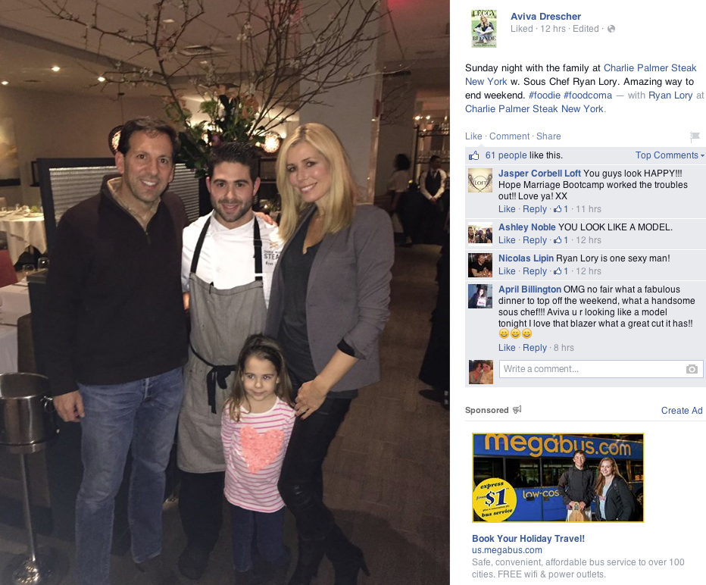Click the globe privacy icon next to Edited
The width and height of the screenshot is (706, 585).
tap(611, 29)
